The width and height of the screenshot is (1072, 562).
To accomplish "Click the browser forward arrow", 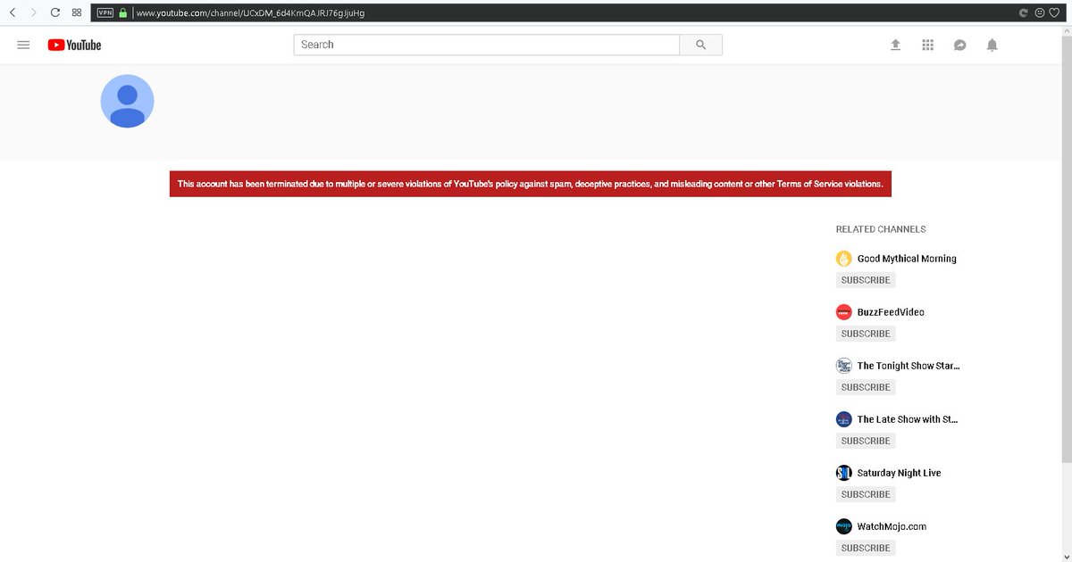I will [x=34, y=13].
